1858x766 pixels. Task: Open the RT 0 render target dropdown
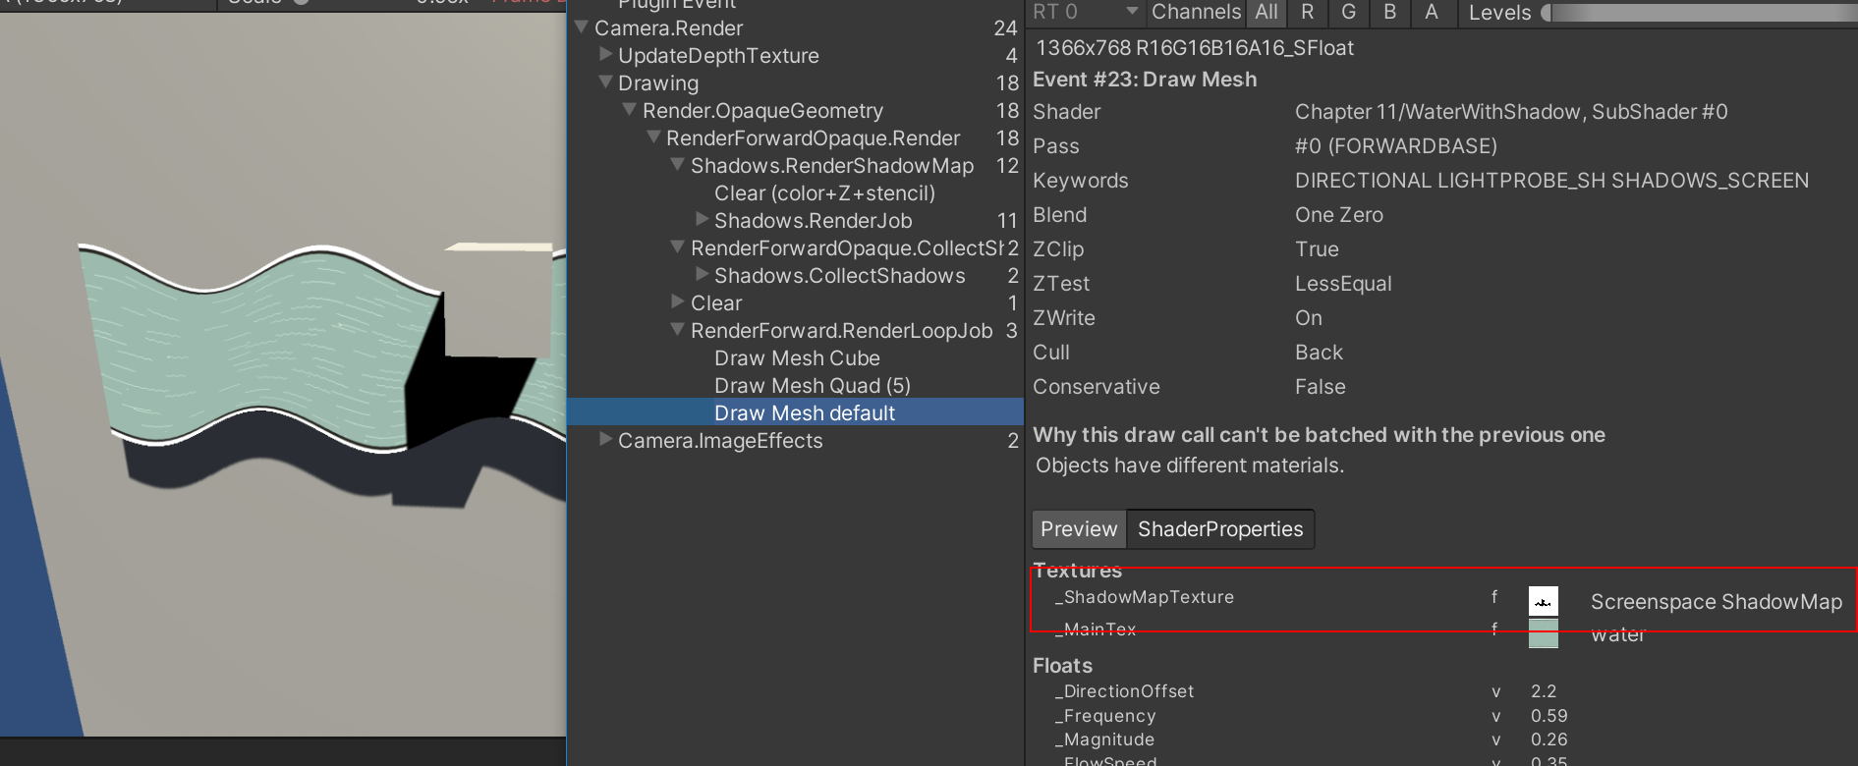pos(1085,12)
